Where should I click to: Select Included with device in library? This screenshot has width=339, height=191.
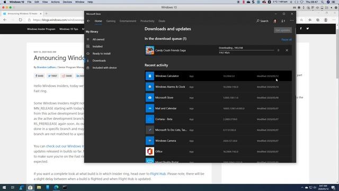tap(104, 68)
